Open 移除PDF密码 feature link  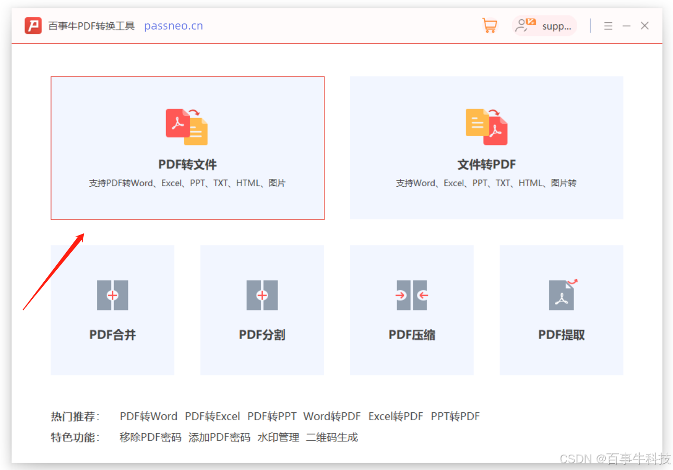150,437
